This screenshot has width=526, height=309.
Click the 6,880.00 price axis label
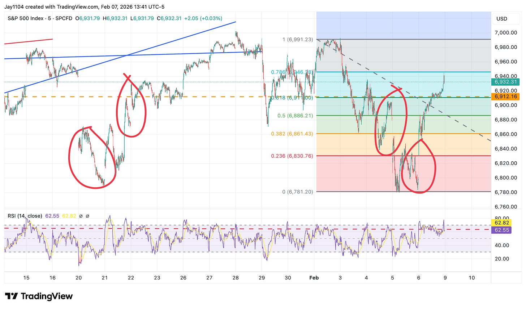506,120
